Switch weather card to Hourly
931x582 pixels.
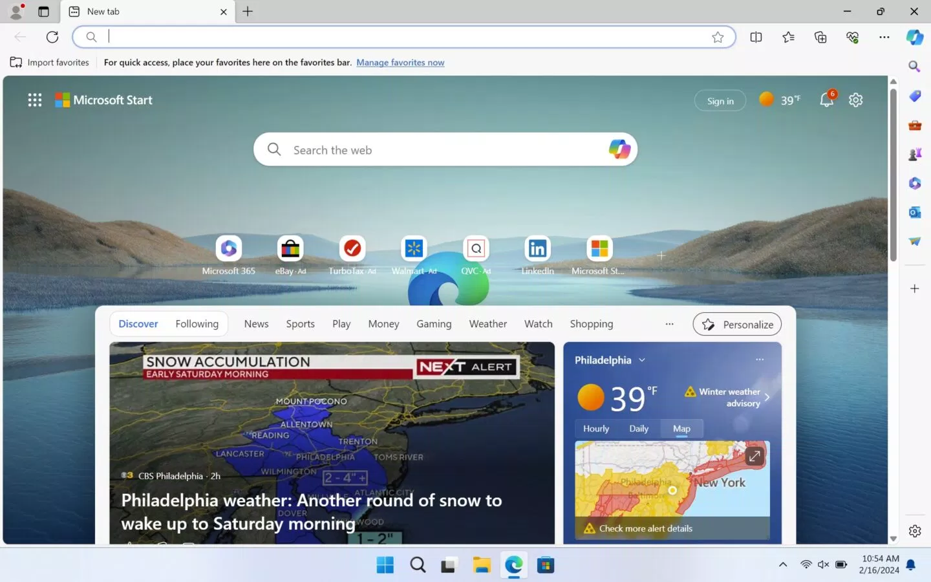pos(596,429)
